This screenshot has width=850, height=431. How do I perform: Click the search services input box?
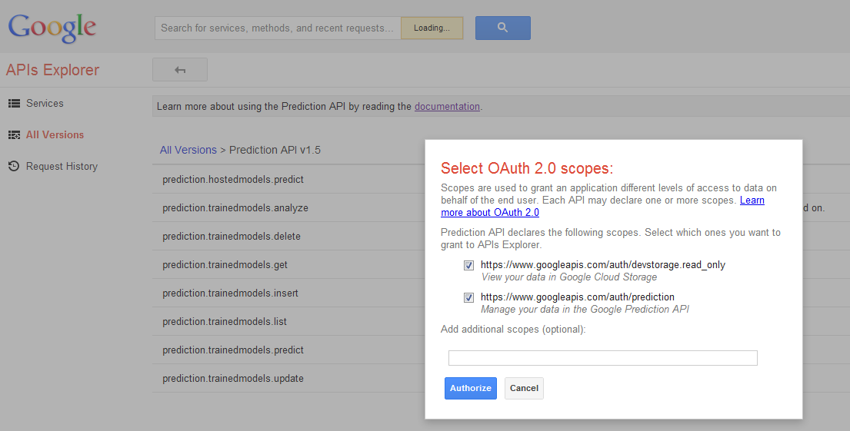[278, 28]
